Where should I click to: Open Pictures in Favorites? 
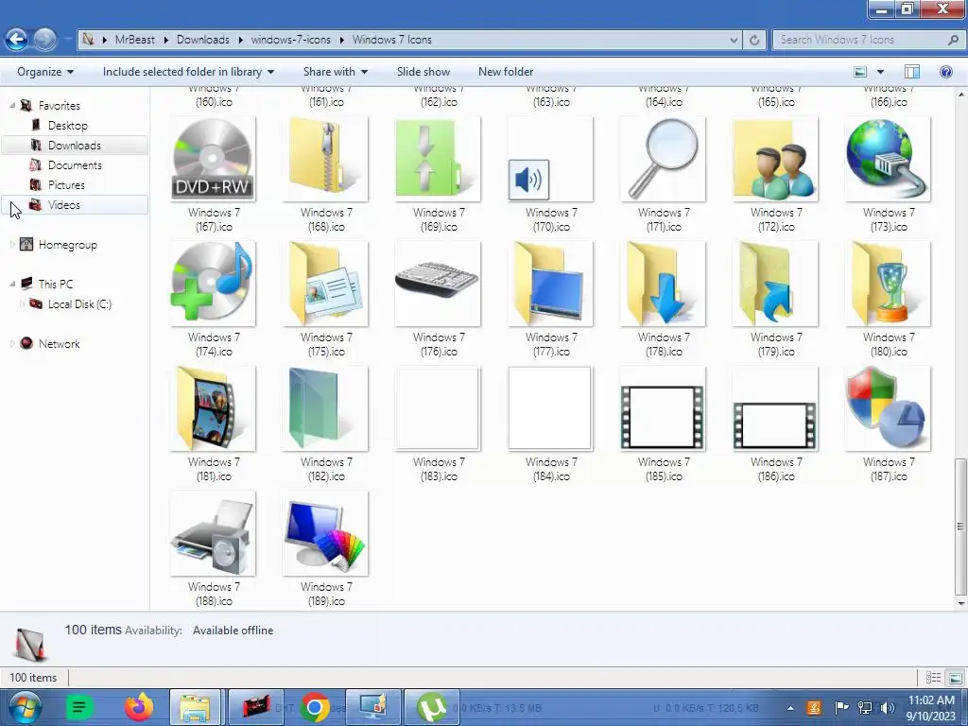66,184
